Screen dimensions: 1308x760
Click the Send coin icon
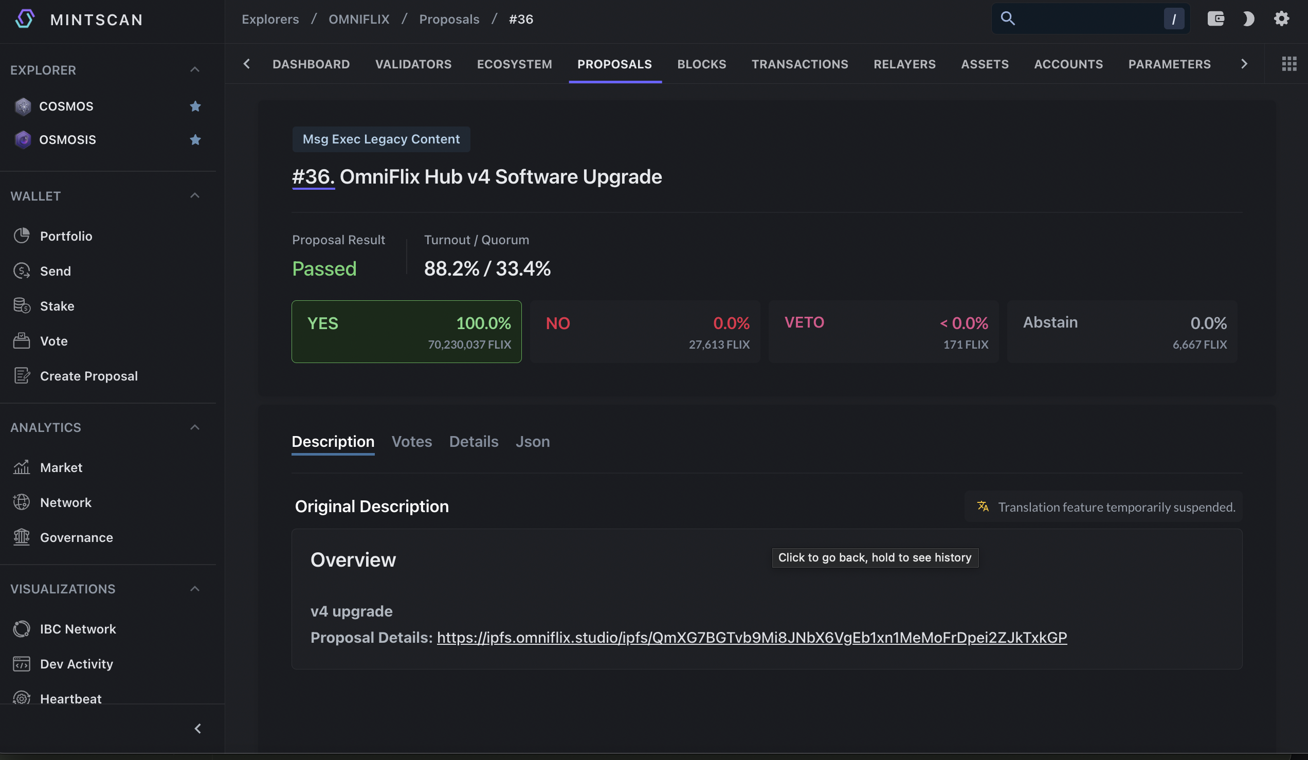click(x=21, y=270)
